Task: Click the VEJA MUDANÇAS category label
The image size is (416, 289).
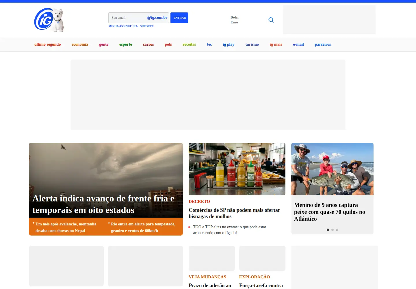Action: point(207,277)
